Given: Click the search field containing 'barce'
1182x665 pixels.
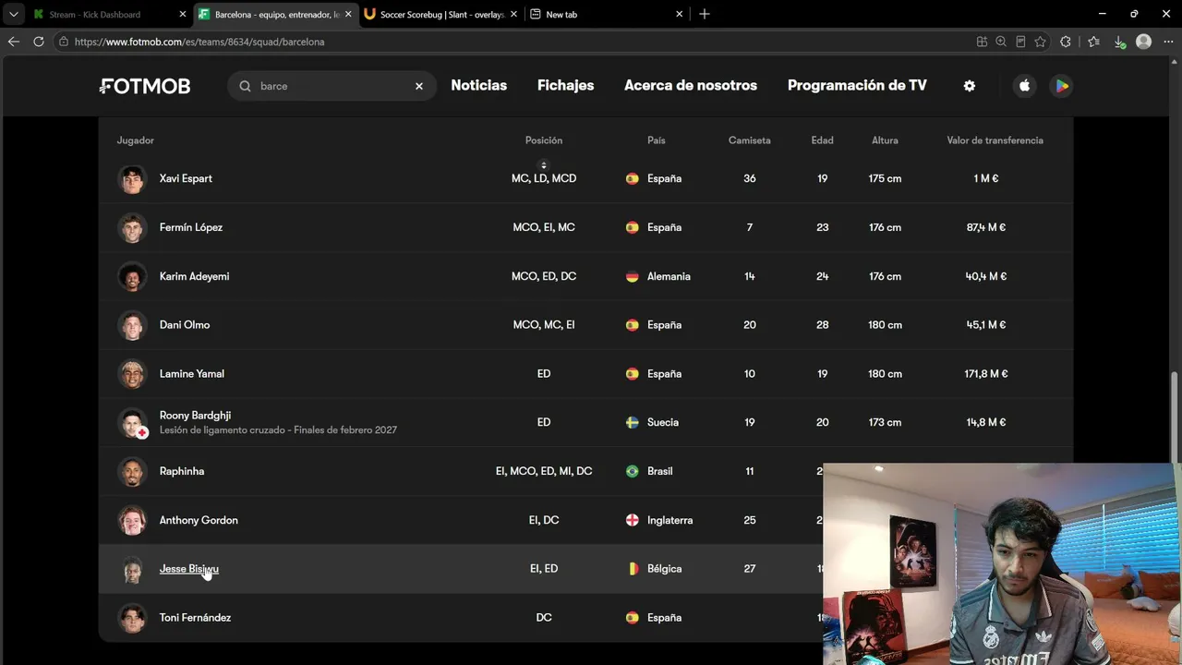Looking at the screenshot, I should coord(332,86).
